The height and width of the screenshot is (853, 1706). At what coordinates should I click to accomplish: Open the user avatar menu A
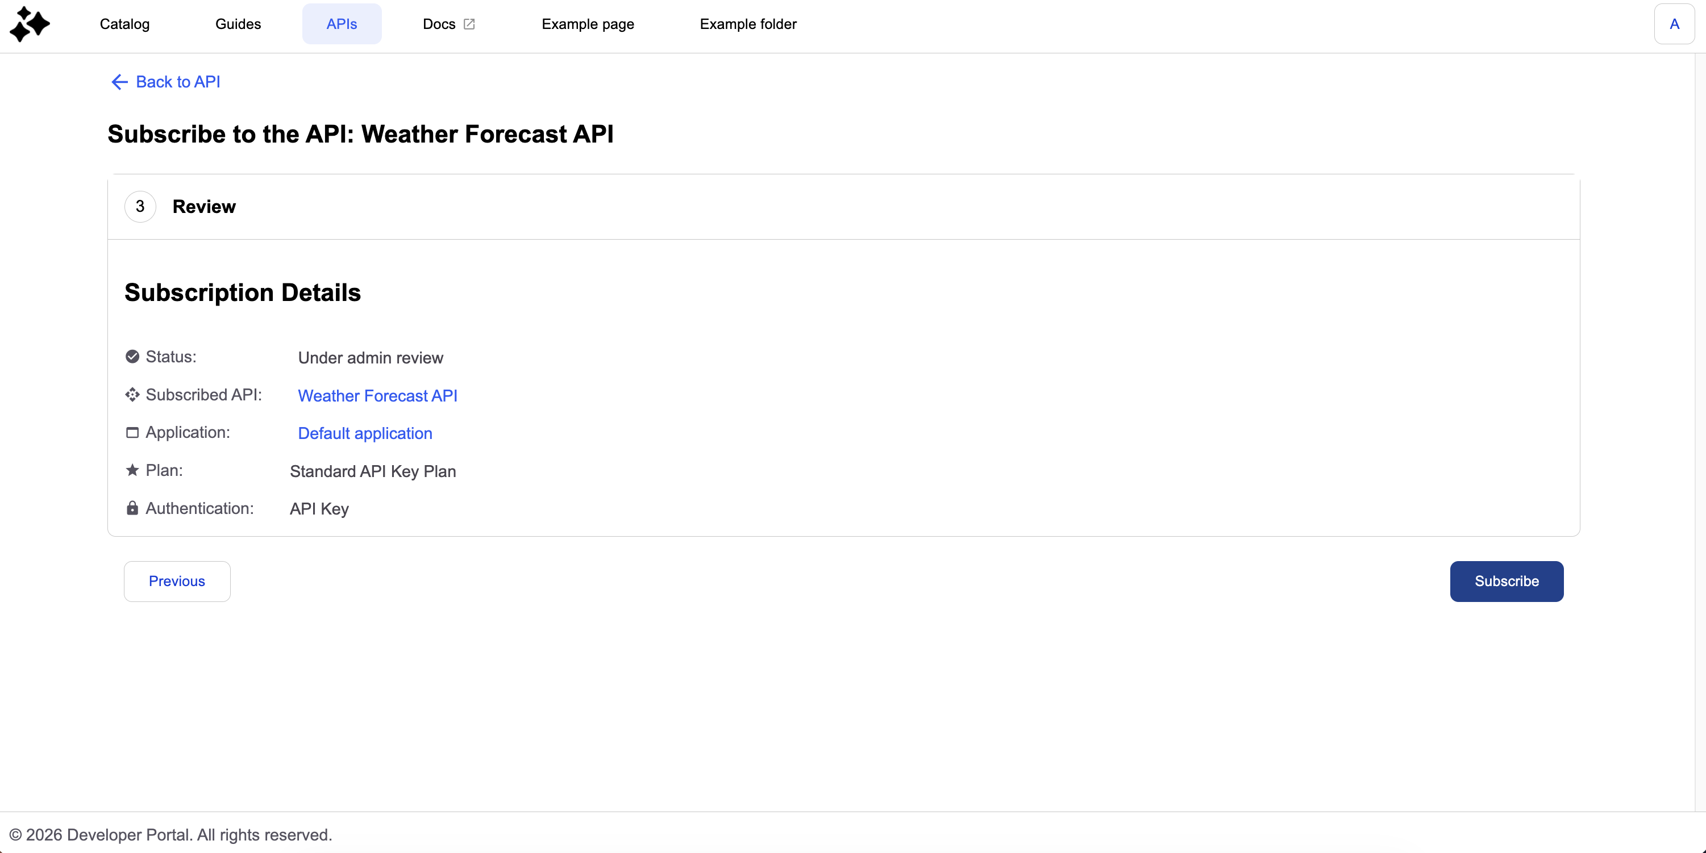(x=1674, y=24)
